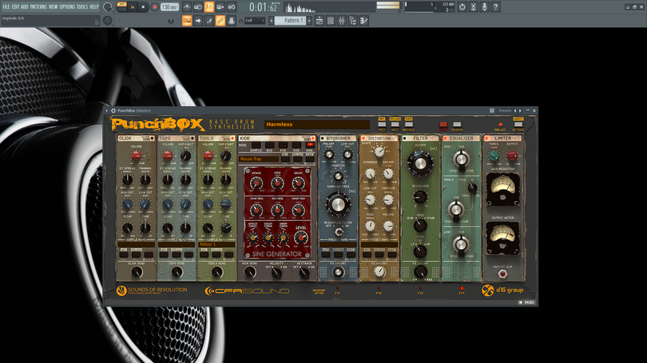Screen dimensions: 647x363
Task: Toggle the step editing icon
Action: point(209,21)
